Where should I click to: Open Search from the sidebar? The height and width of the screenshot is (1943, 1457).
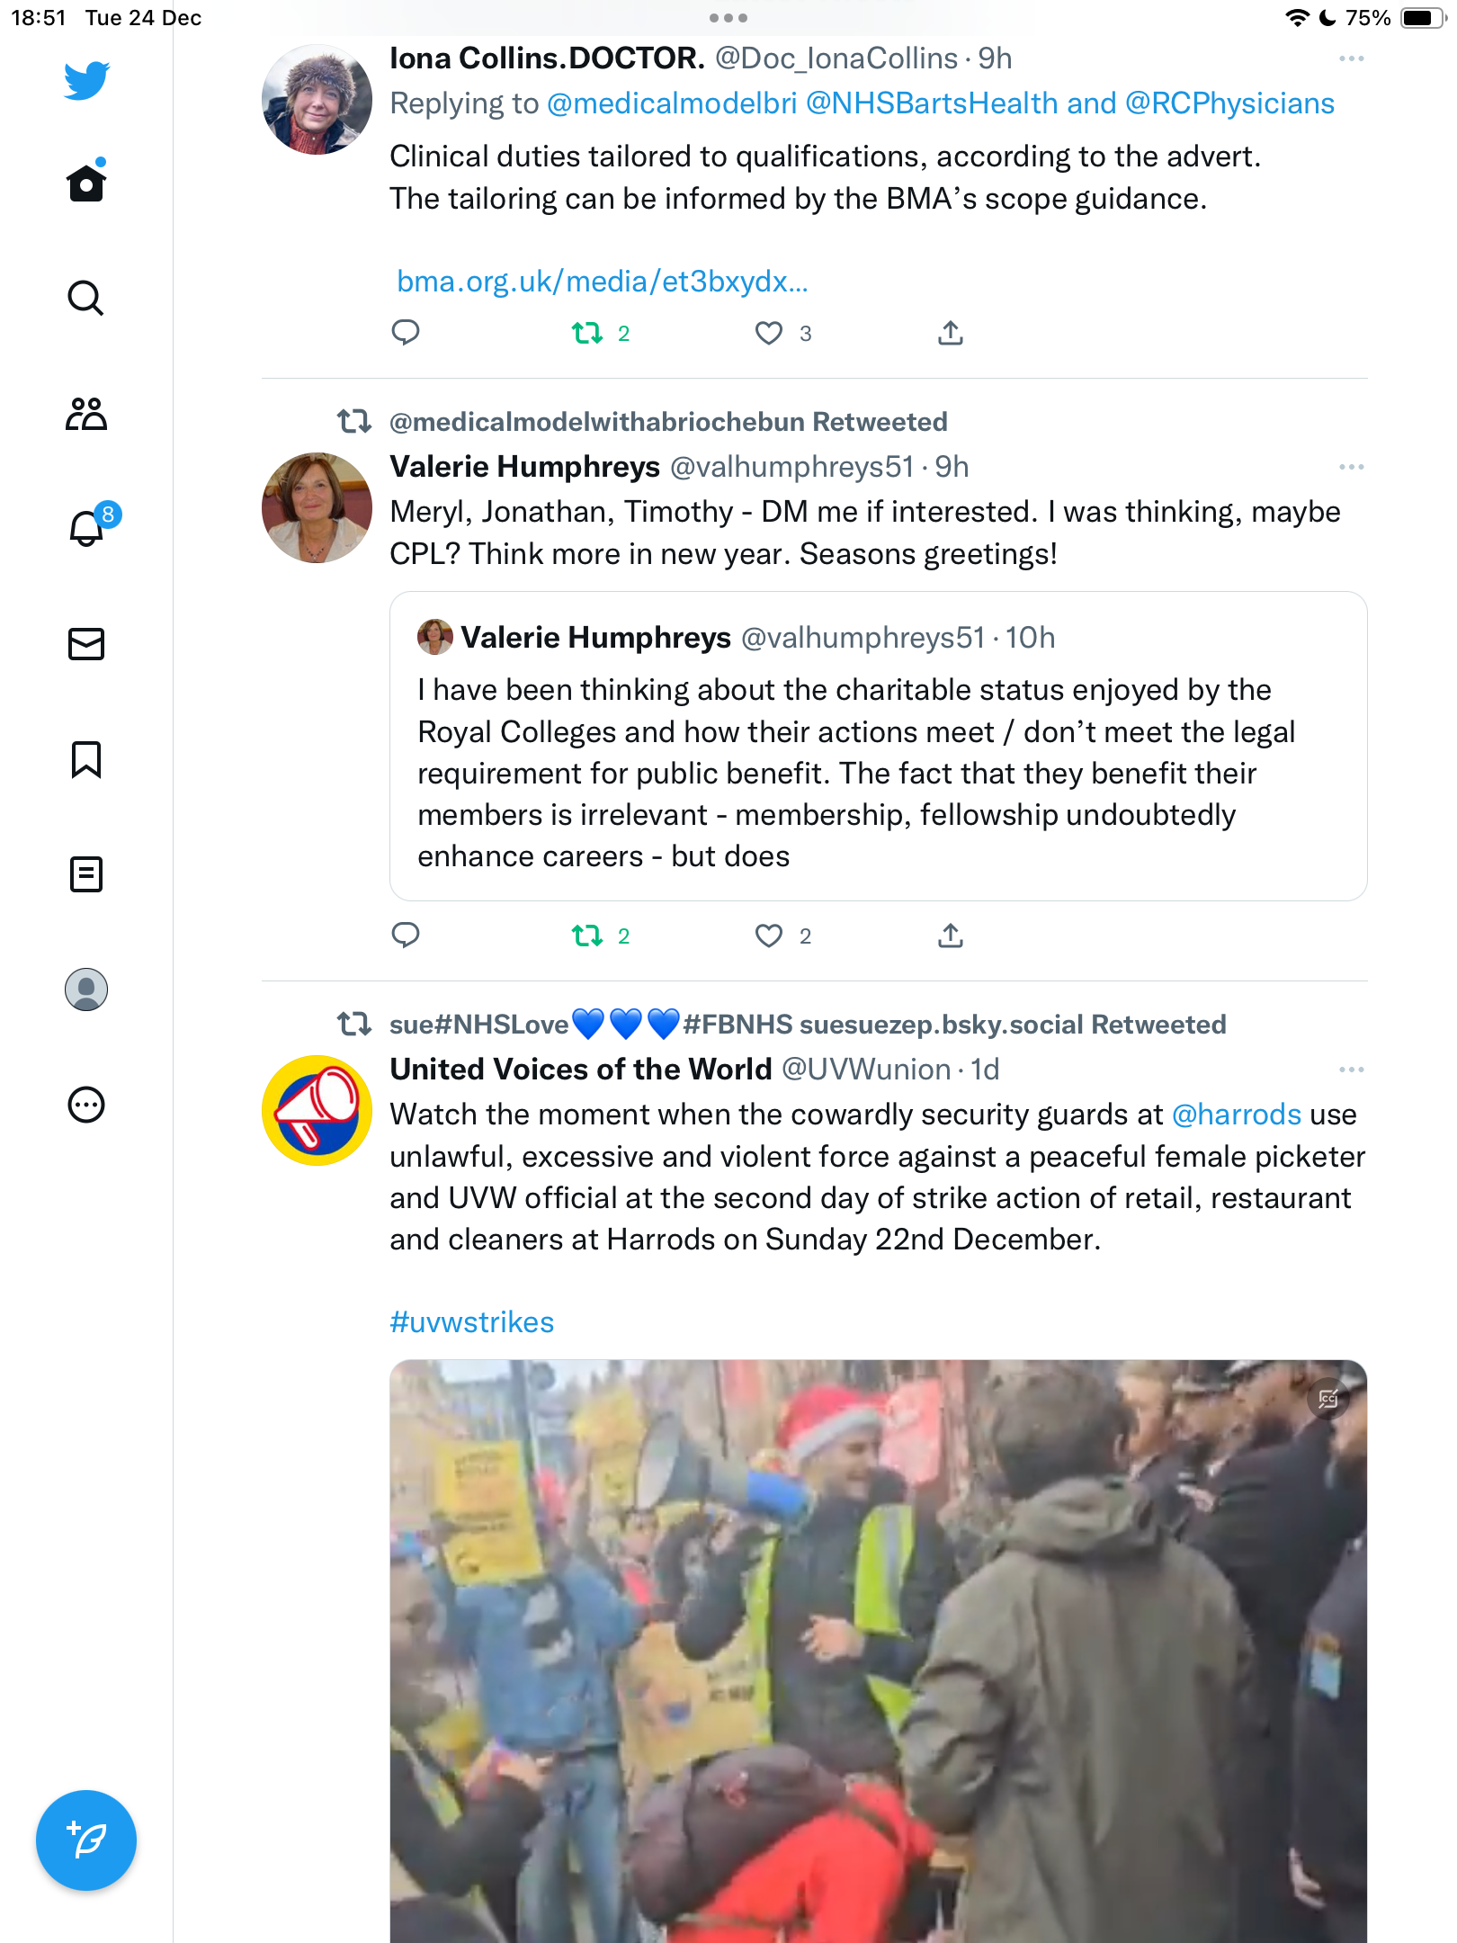tap(86, 298)
